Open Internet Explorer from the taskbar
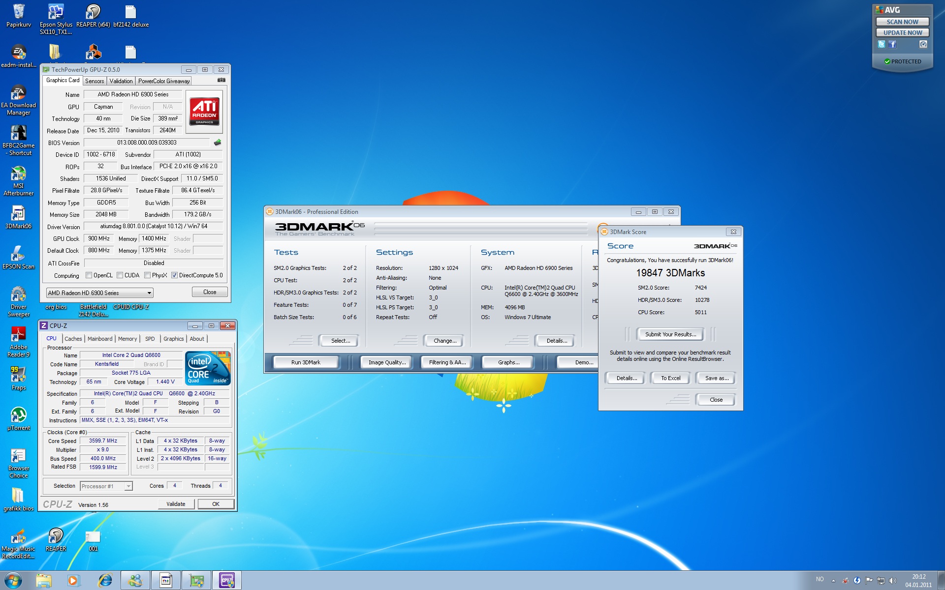Screen dimensions: 945x590 tap(105, 580)
